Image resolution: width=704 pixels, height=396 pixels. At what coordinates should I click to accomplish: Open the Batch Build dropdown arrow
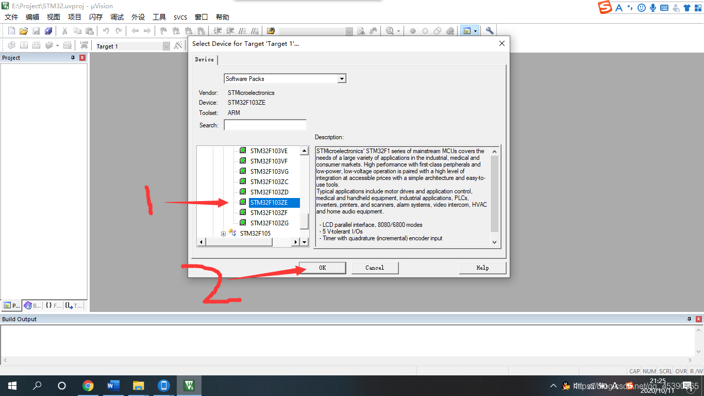click(x=57, y=45)
